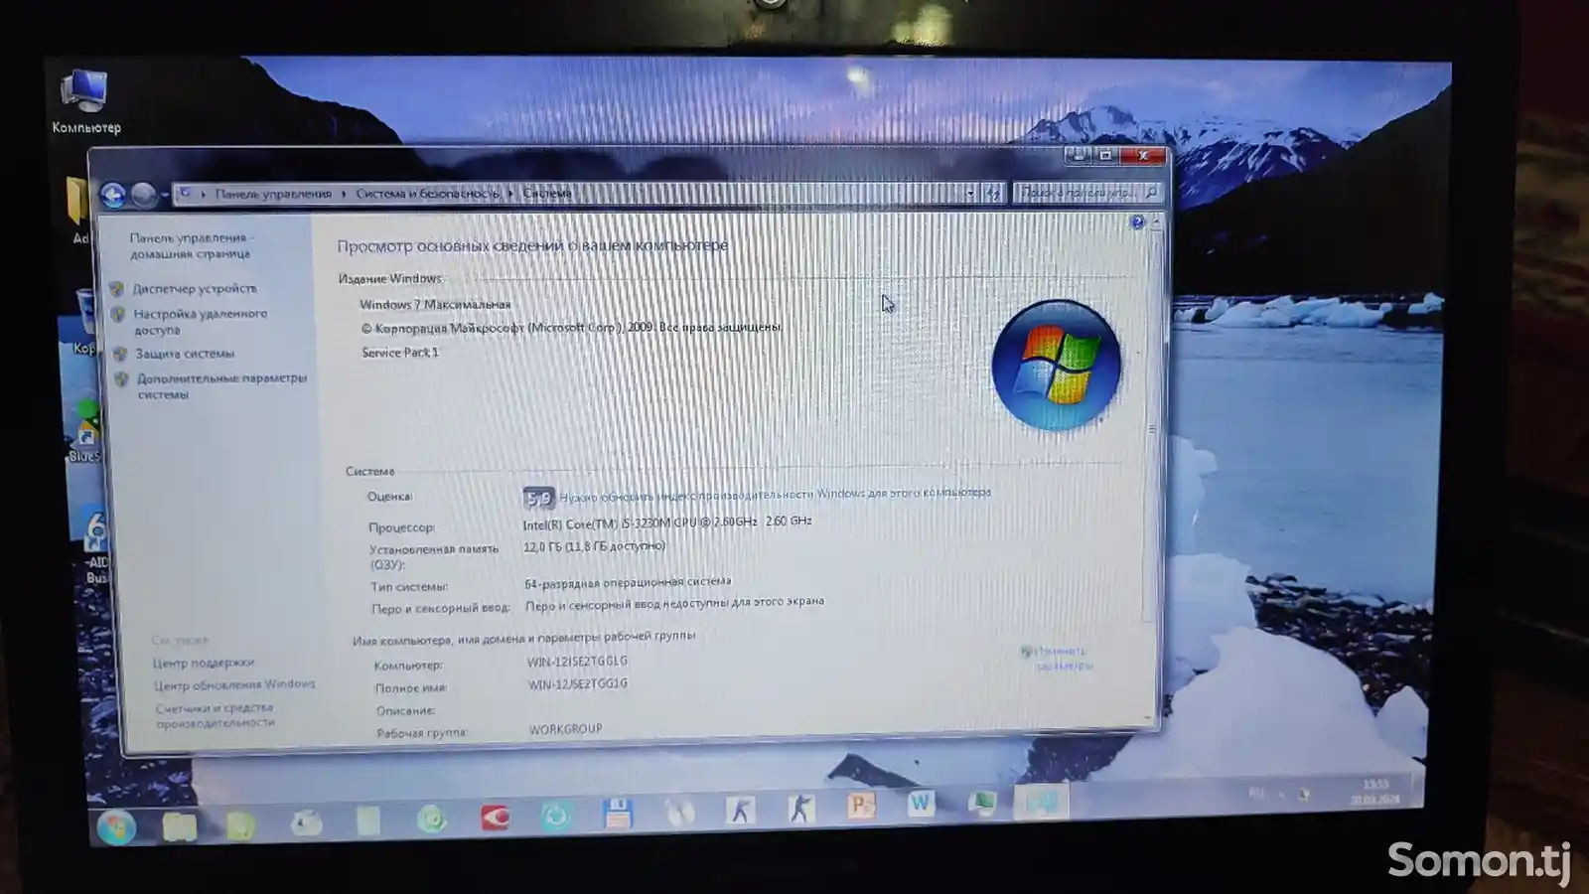The width and height of the screenshot is (1589, 894).
Task: Open Настройка удаленного доступа
Action: coord(200,321)
